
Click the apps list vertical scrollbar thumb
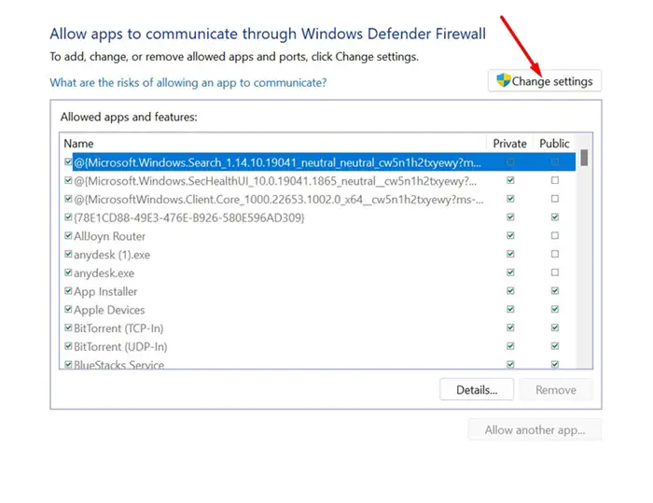(584, 158)
